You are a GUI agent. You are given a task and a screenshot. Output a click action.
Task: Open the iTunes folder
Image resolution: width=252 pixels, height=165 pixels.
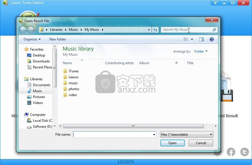click(73, 71)
